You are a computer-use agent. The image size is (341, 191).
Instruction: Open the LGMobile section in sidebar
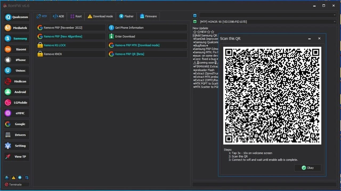click(x=17, y=103)
